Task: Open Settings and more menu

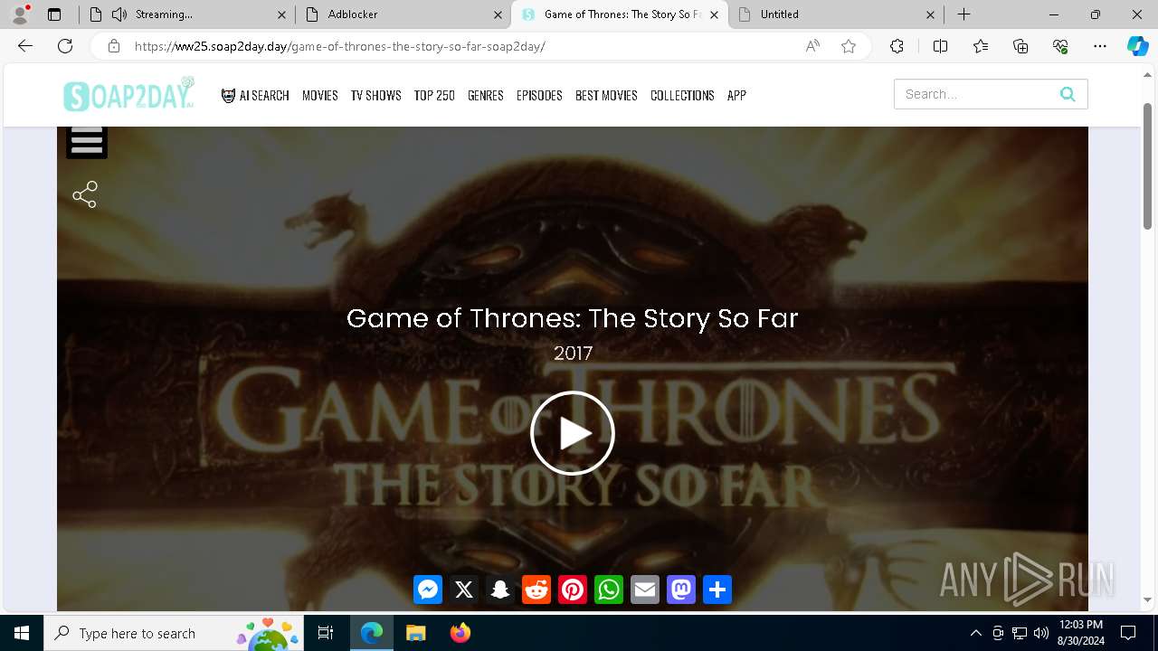Action: [x=1100, y=46]
